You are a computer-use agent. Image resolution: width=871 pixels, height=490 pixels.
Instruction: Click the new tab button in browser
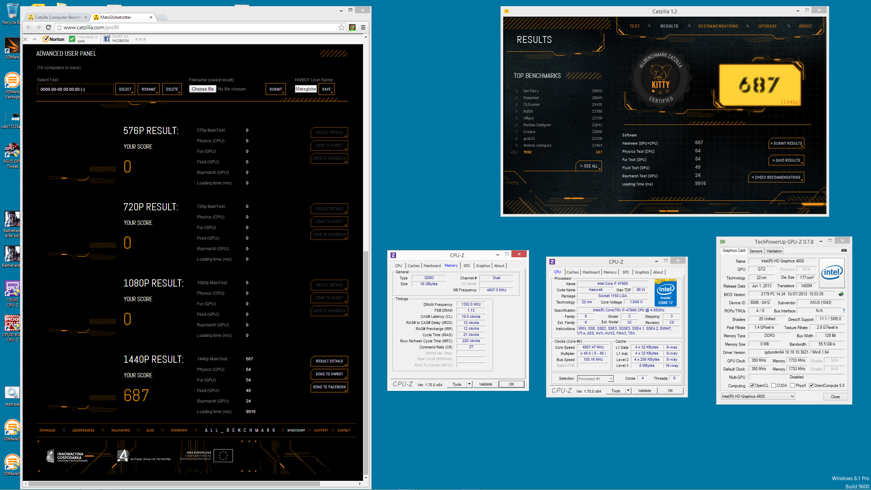(162, 17)
